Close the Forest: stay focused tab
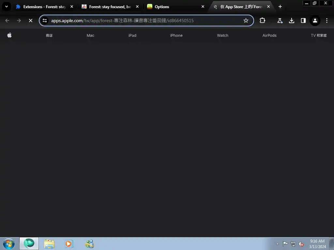334x250 pixels. tap(137, 7)
